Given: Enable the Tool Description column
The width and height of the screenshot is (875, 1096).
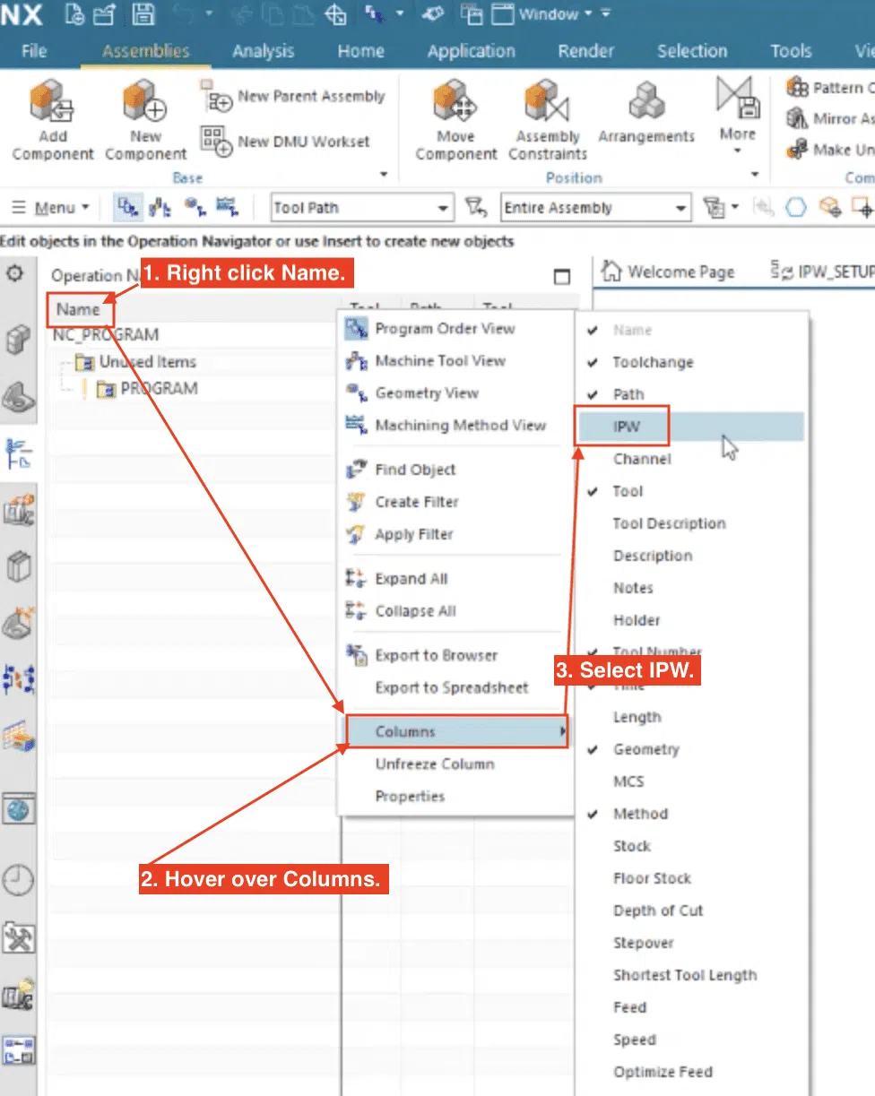Looking at the screenshot, I should click(690, 523).
